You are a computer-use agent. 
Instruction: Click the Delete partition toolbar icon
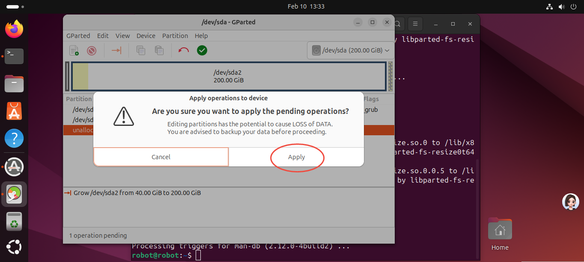click(92, 50)
